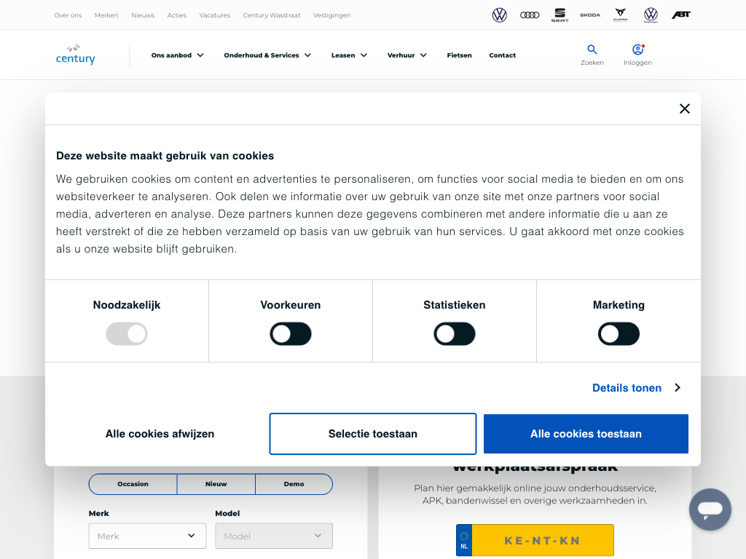Open the chat bubble widget
Viewport: 746px width, 559px height.
[x=710, y=510]
